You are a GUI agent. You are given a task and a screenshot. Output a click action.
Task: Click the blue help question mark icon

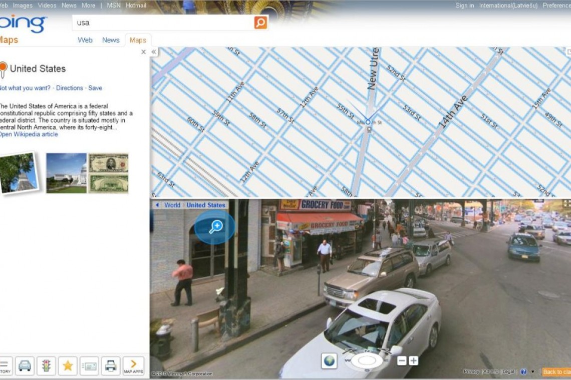click(x=523, y=371)
